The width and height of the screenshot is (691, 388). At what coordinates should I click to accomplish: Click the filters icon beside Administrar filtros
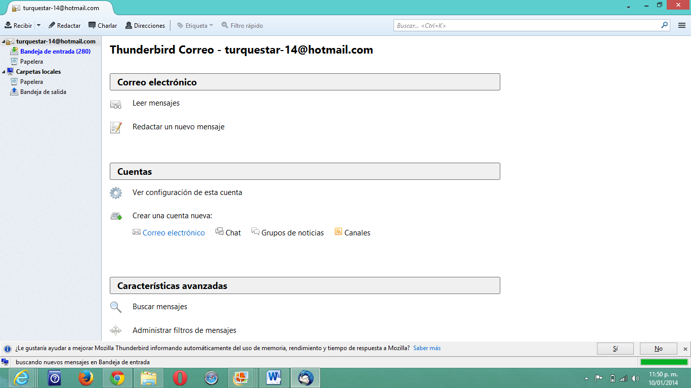coord(116,331)
